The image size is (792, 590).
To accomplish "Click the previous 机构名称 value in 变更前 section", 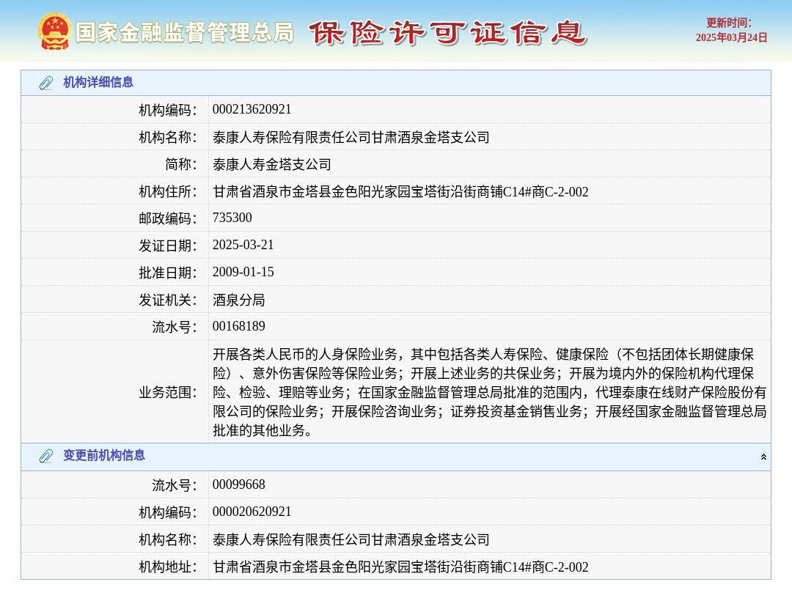I will [351, 539].
